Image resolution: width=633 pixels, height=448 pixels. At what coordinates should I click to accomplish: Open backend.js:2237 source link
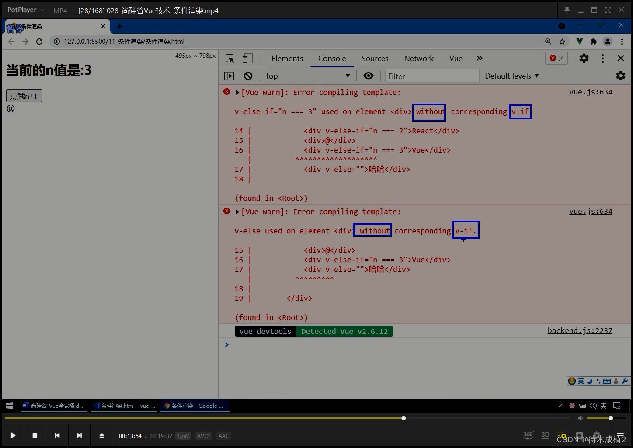tap(580, 331)
